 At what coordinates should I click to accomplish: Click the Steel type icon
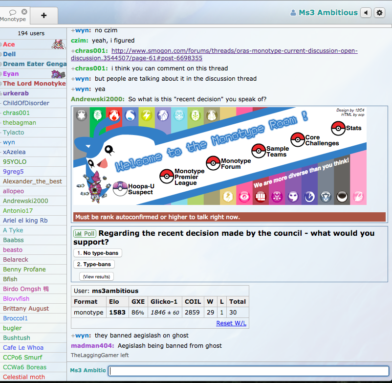[x=326, y=197]
